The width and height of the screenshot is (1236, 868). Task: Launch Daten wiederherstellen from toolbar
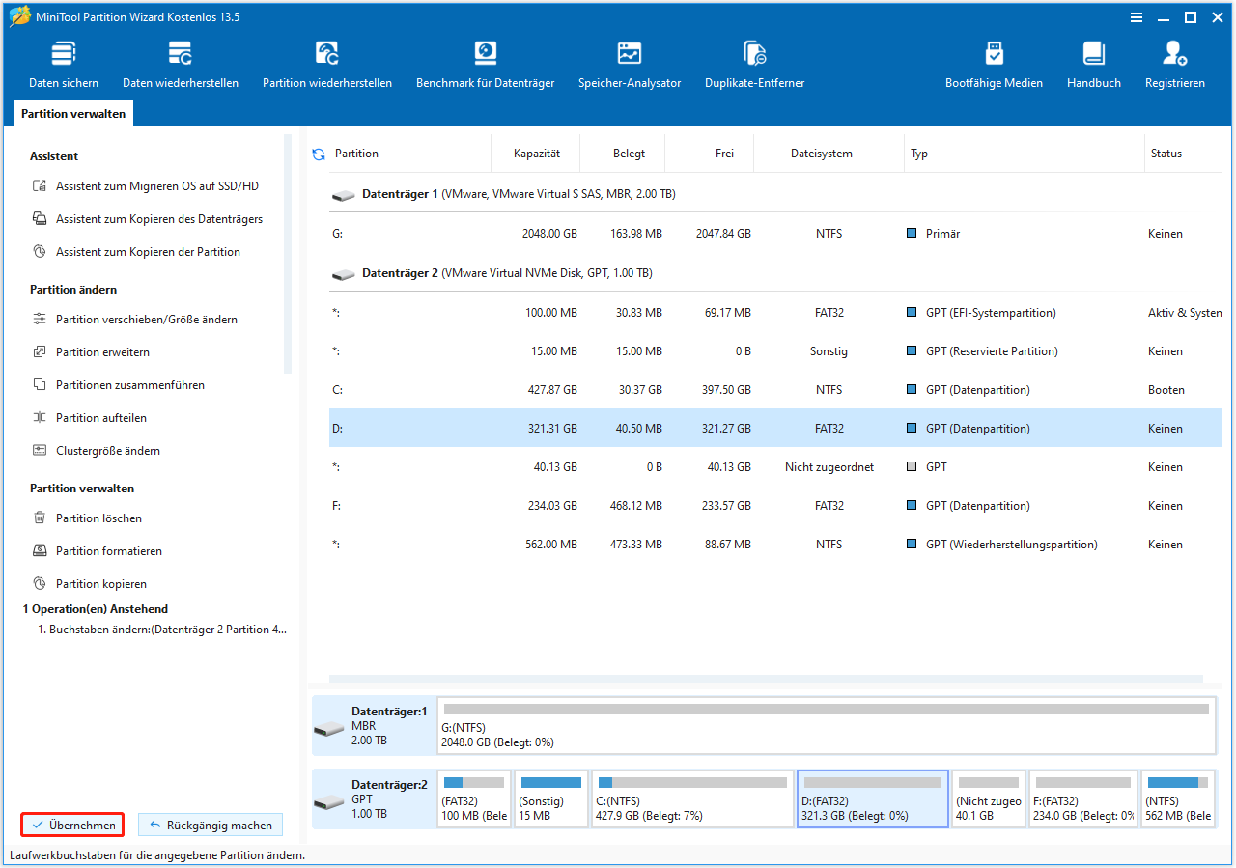point(181,65)
